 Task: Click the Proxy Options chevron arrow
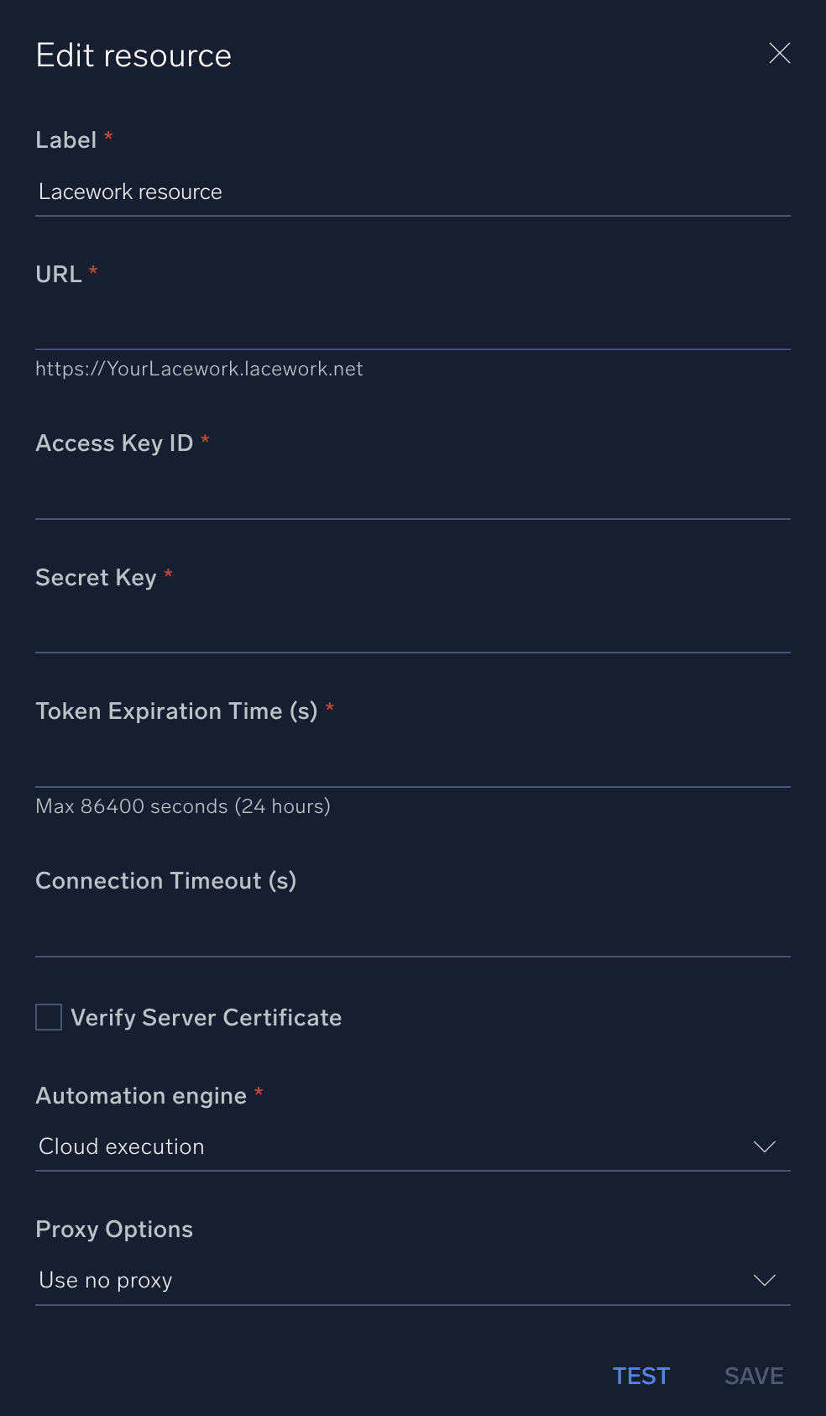pos(764,1281)
